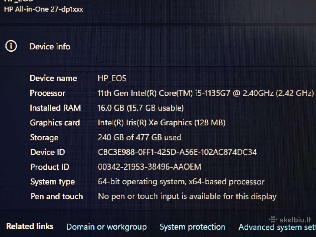Click the '16.0 GB (15.7 GB usable)' value

click(141, 108)
